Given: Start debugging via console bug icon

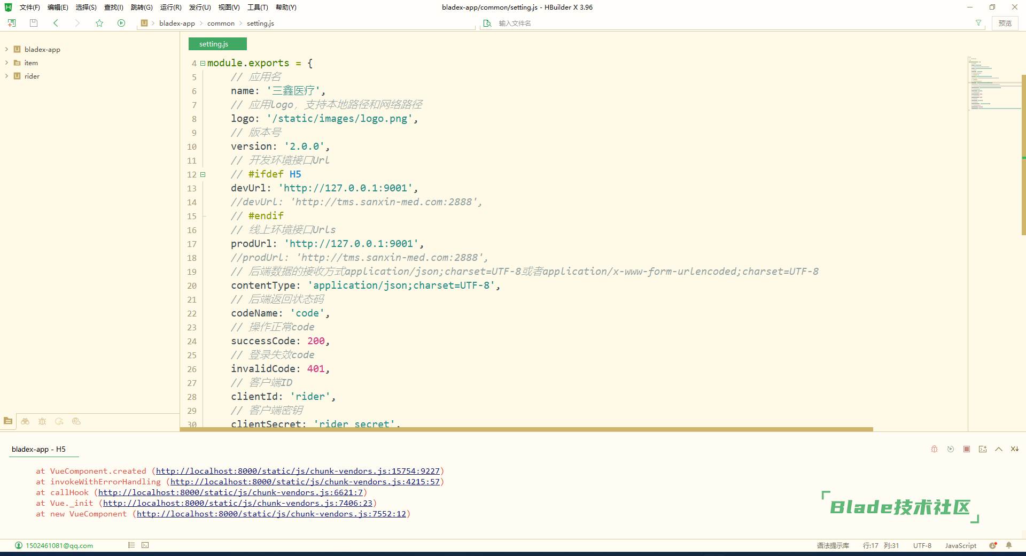Looking at the screenshot, I should [x=935, y=449].
